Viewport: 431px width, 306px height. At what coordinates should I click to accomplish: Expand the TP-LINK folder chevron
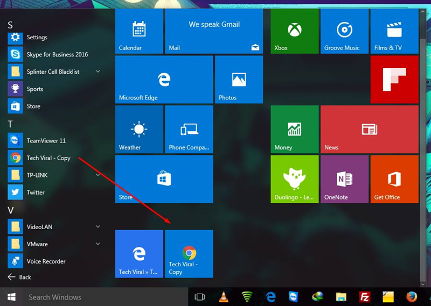(x=98, y=175)
